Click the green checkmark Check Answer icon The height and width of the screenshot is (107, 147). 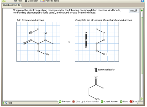102,102
